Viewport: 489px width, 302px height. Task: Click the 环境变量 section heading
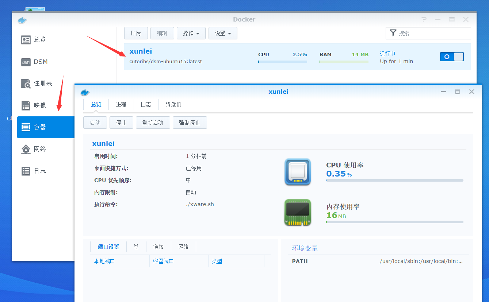[x=305, y=248]
